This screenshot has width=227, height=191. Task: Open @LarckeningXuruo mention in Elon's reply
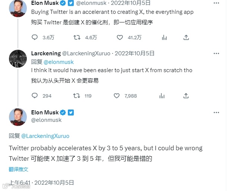pos(45,136)
